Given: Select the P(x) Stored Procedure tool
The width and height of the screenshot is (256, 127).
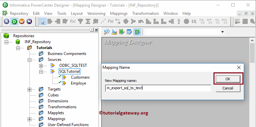Looking at the screenshot, I should tap(111, 21).
